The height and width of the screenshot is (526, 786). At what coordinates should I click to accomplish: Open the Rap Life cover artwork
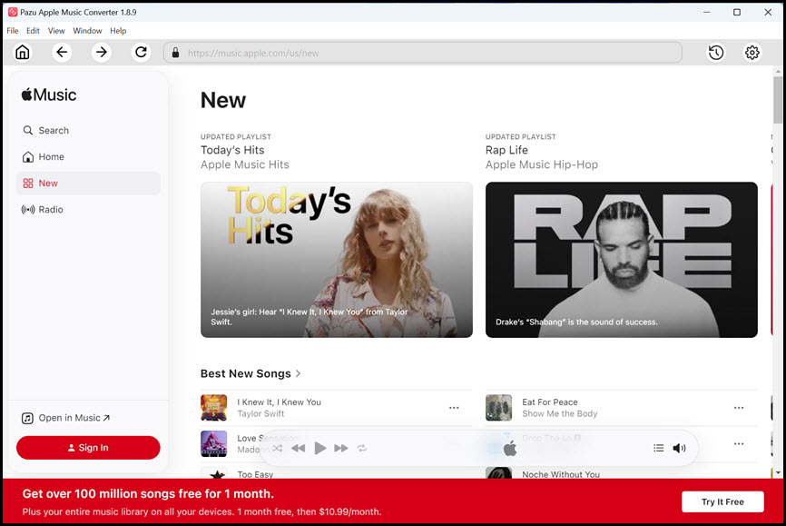622,260
